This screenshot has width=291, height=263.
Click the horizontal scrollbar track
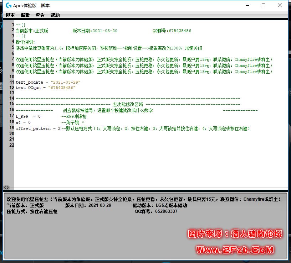143,188
